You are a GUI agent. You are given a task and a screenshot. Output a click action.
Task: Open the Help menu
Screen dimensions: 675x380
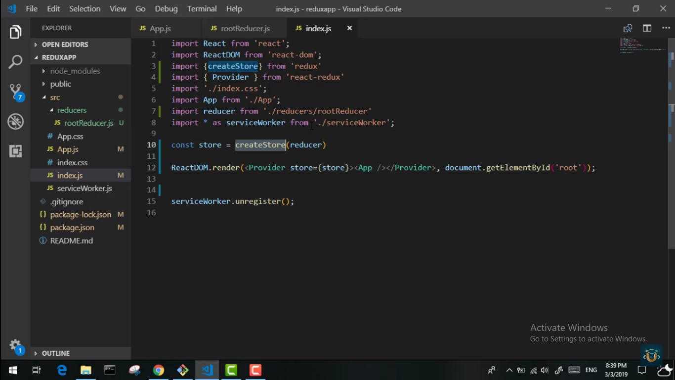(234, 9)
